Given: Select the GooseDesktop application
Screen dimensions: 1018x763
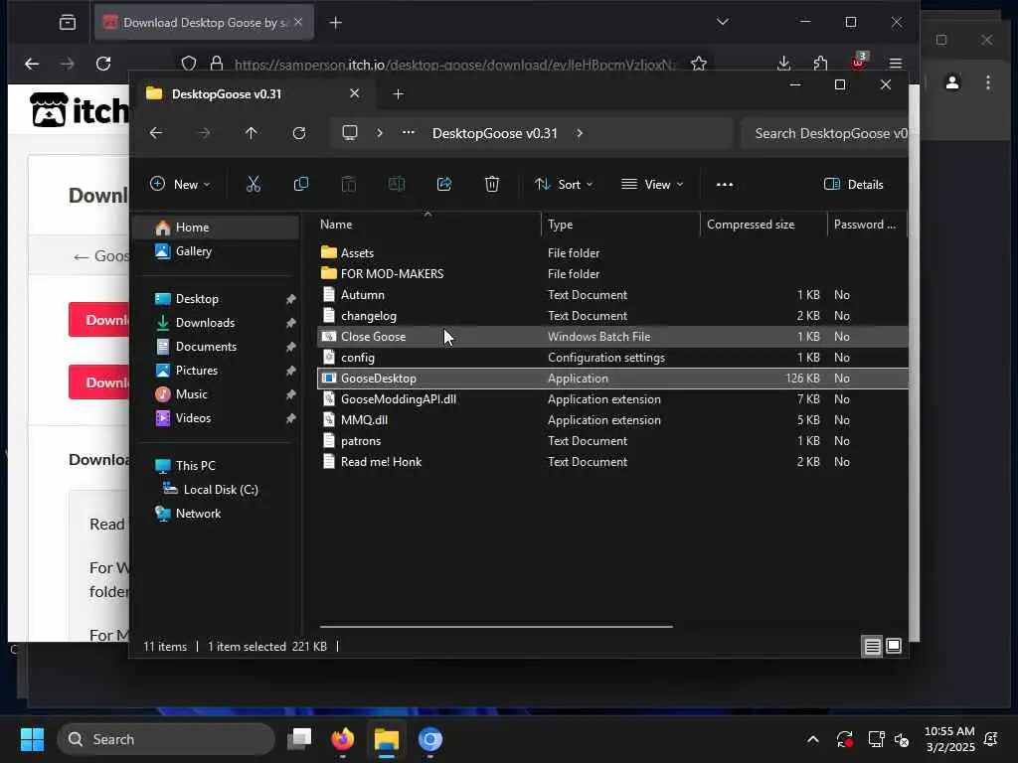Looking at the screenshot, I should (x=612, y=379).
